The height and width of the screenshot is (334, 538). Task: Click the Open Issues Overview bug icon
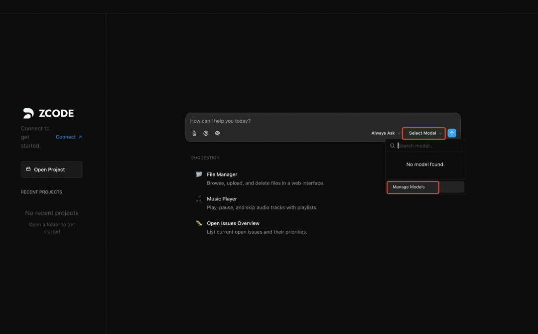tap(199, 223)
